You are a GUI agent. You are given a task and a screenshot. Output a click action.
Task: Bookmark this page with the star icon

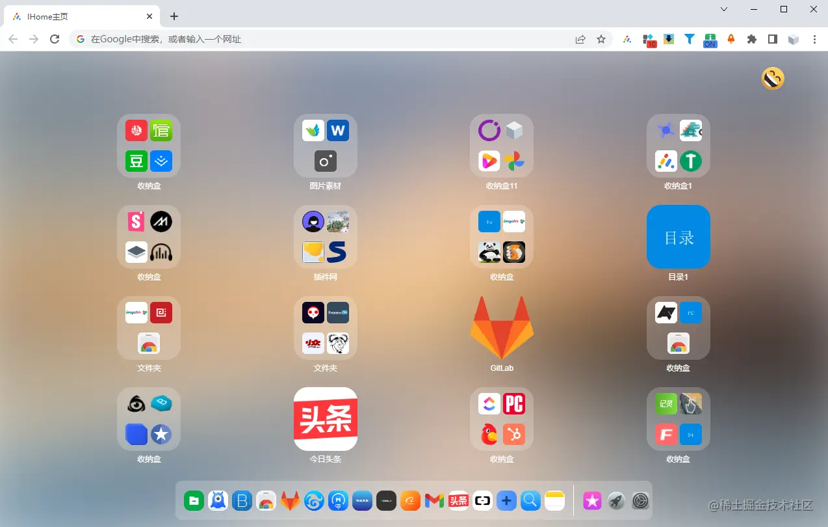pos(601,39)
